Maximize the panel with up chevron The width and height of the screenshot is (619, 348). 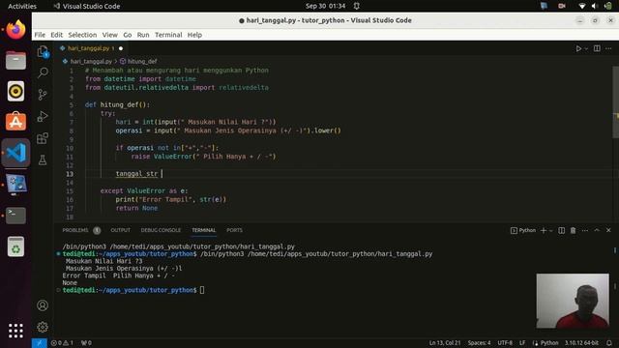coord(597,230)
